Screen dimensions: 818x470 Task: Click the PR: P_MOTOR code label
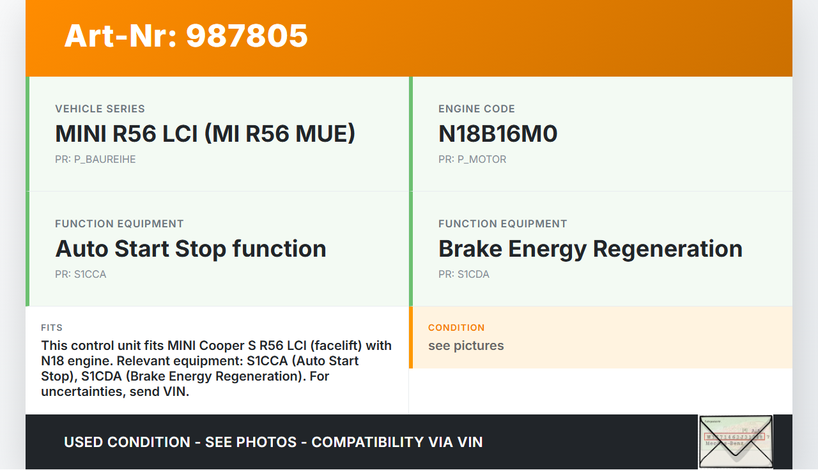point(472,159)
